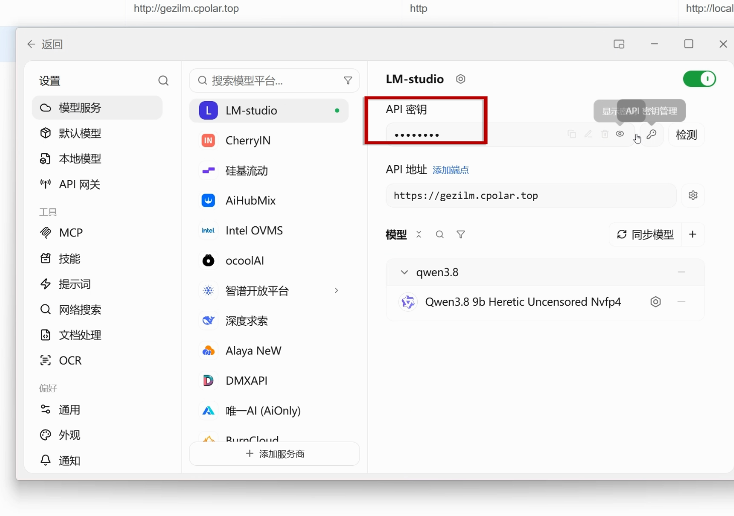Open 网络搜索 settings
Image resolution: width=734 pixels, height=516 pixels.
(97, 310)
